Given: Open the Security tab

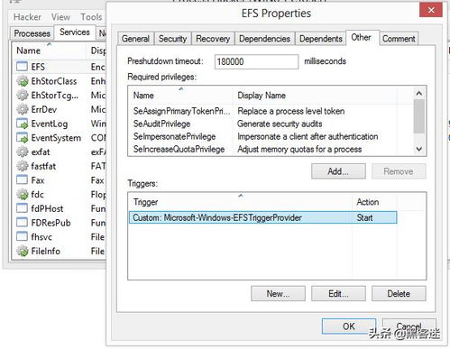Looking at the screenshot, I should click(173, 39).
